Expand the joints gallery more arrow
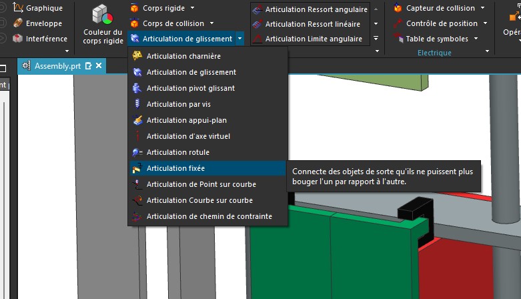Screen dimensions: 521x299 [376, 39]
